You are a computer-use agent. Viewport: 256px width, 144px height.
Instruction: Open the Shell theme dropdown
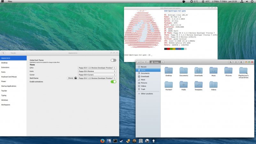[x=97, y=78]
